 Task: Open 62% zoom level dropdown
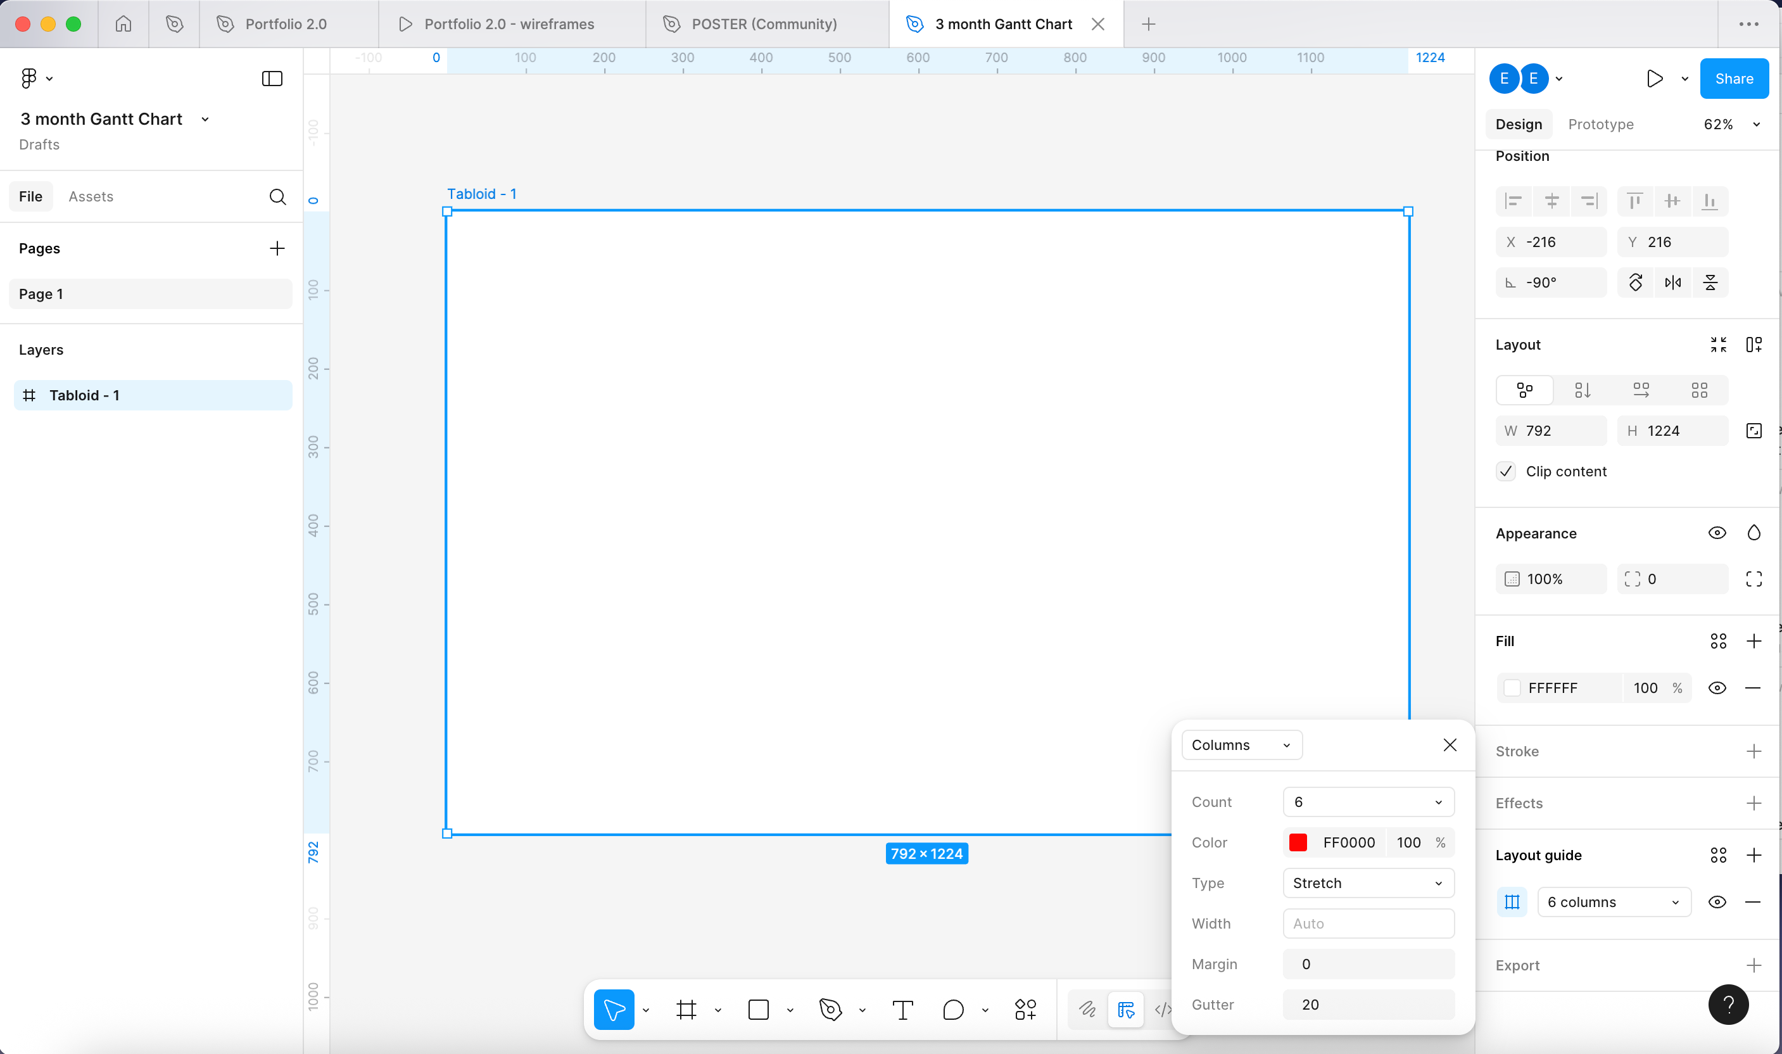point(1731,124)
